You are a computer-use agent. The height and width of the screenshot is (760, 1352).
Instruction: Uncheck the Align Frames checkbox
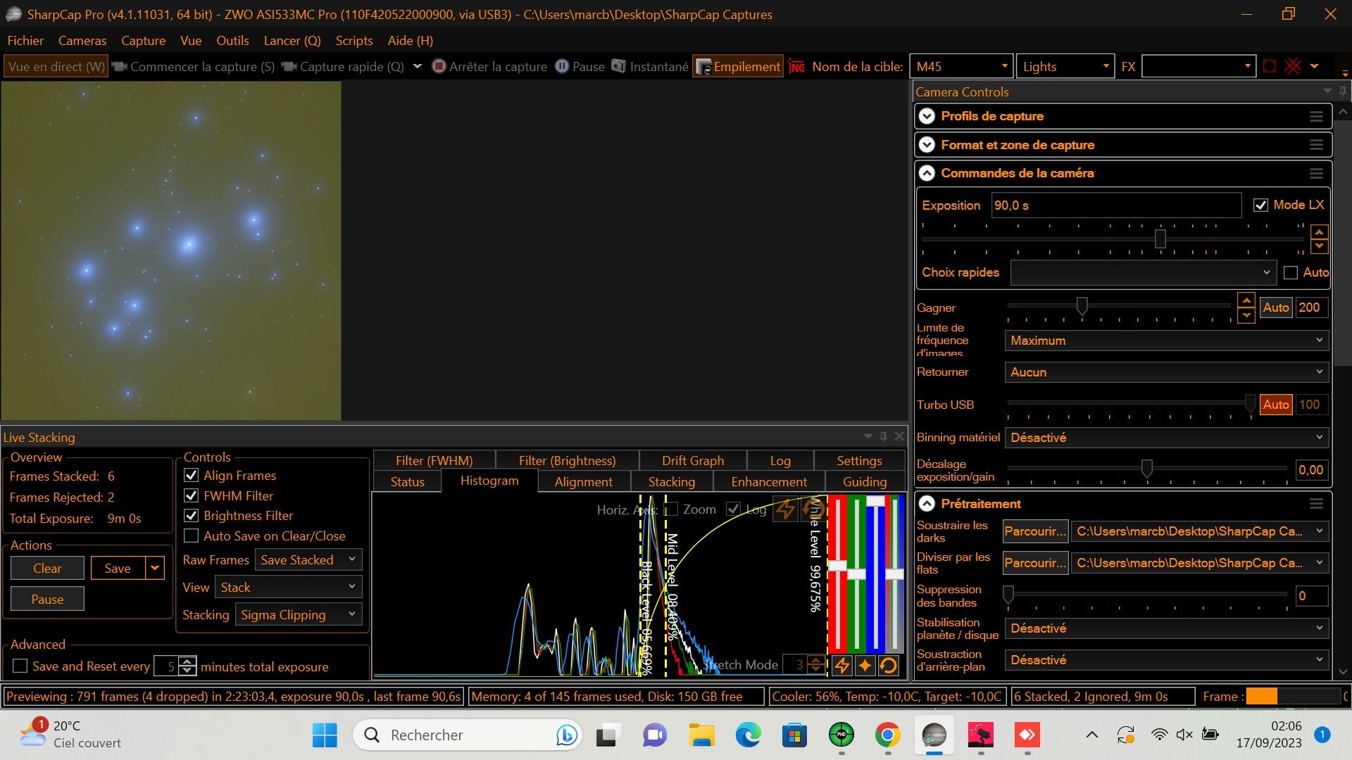pos(191,475)
